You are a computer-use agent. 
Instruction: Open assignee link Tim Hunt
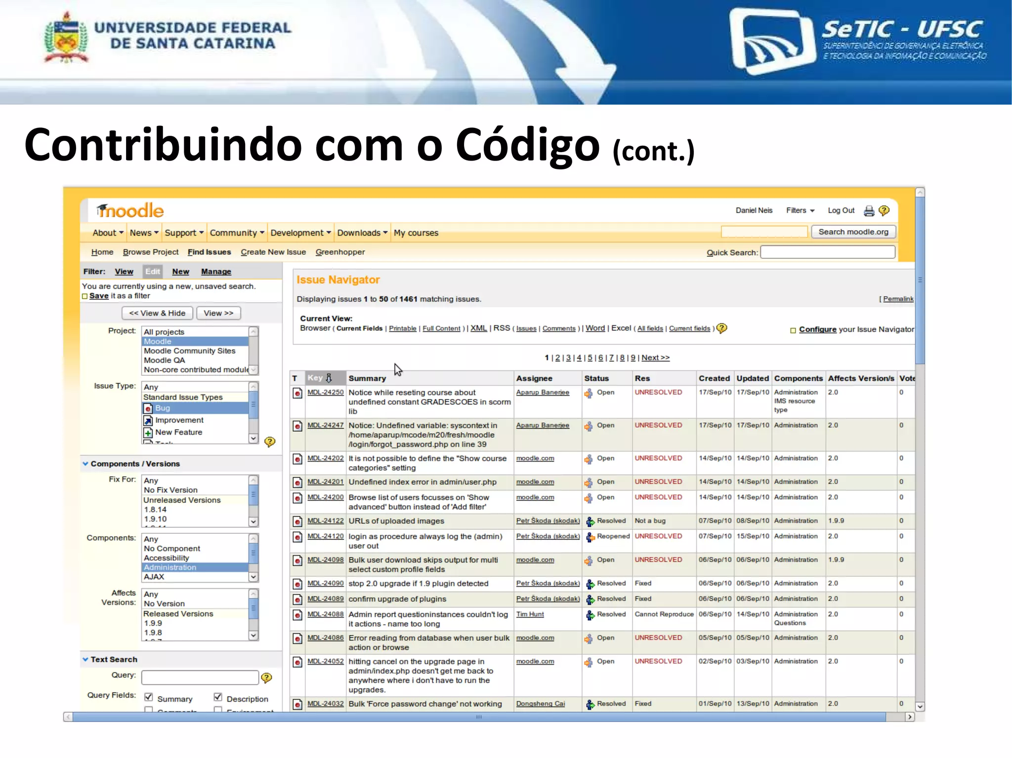pos(530,615)
